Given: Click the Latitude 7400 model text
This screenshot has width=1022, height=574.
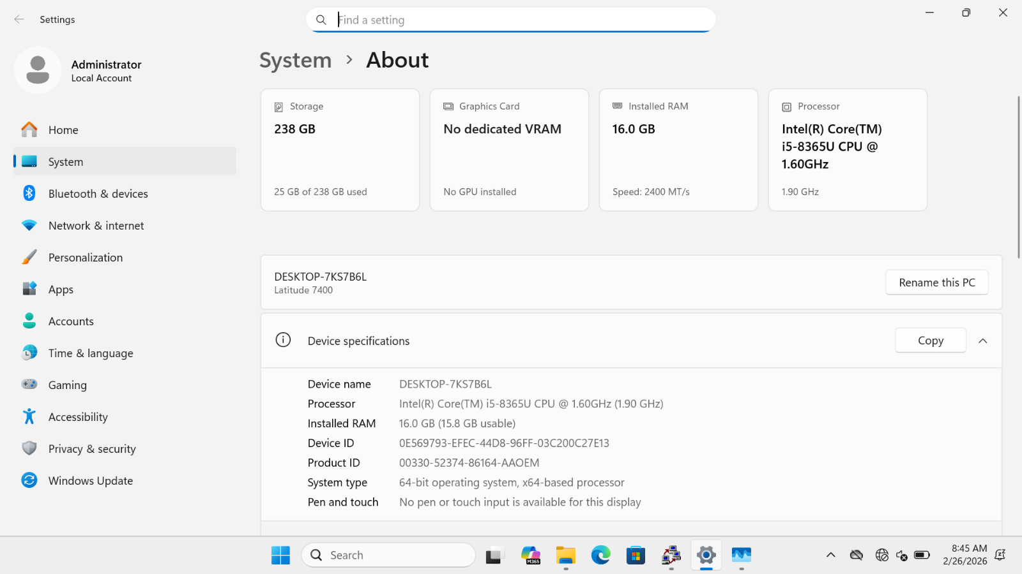Looking at the screenshot, I should 303,290.
